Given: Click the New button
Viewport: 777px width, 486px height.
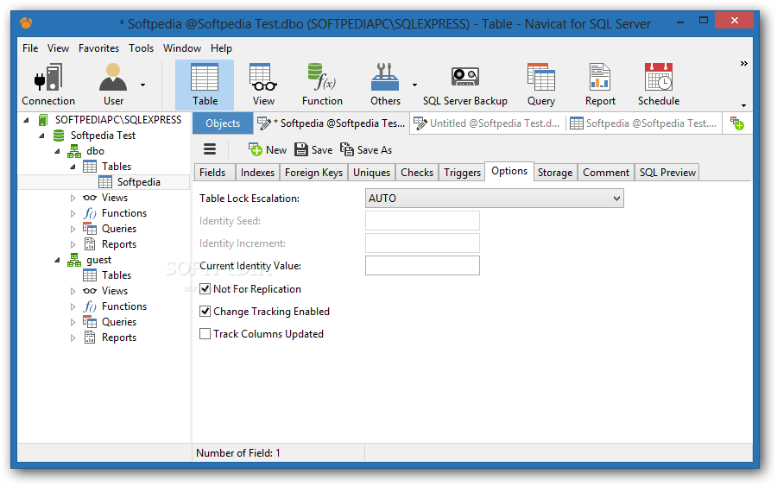Looking at the screenshot, I should [268, 149].
